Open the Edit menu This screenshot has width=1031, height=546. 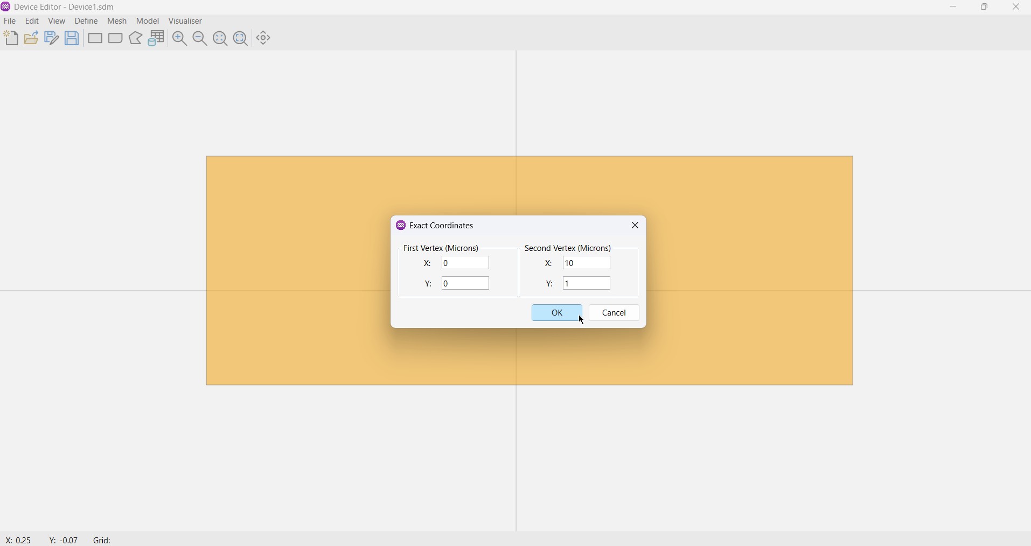coord(32,21)
